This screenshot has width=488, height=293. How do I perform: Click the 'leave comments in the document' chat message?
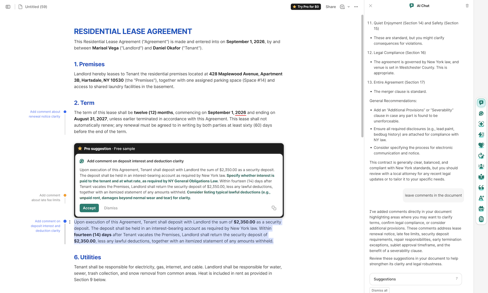tap(433, 195)
